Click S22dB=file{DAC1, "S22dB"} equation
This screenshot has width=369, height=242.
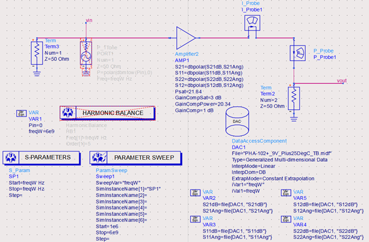click(325, 231)
